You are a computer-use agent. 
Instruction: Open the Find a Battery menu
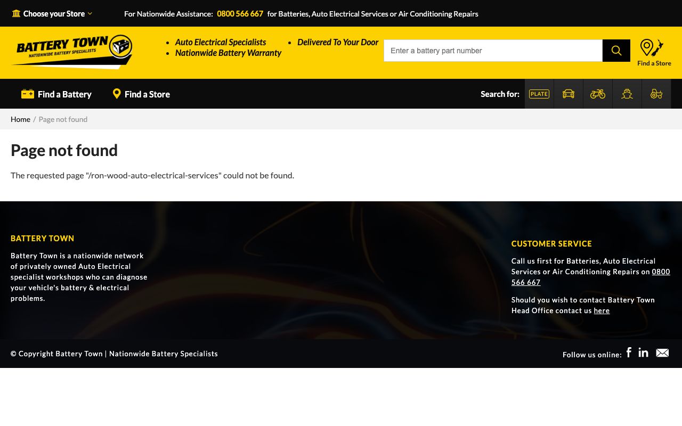pyautogui.click(x=56, y=94)
